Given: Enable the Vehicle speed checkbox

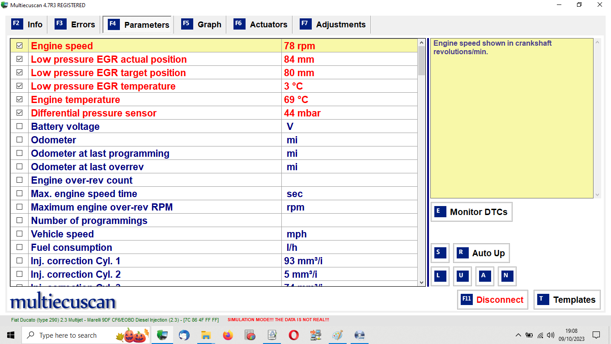Looking at the screenshot, I should click(19, 234).
